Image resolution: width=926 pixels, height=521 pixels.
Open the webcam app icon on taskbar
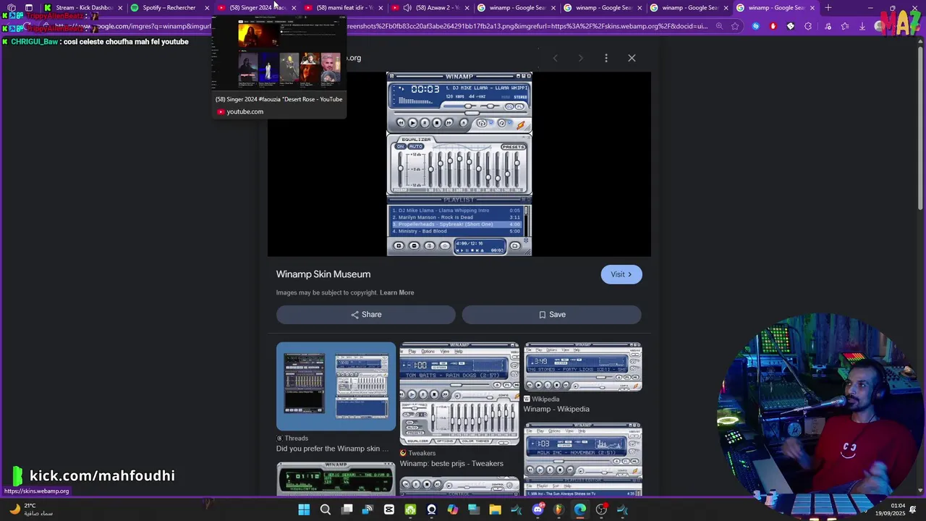(432, 509)
